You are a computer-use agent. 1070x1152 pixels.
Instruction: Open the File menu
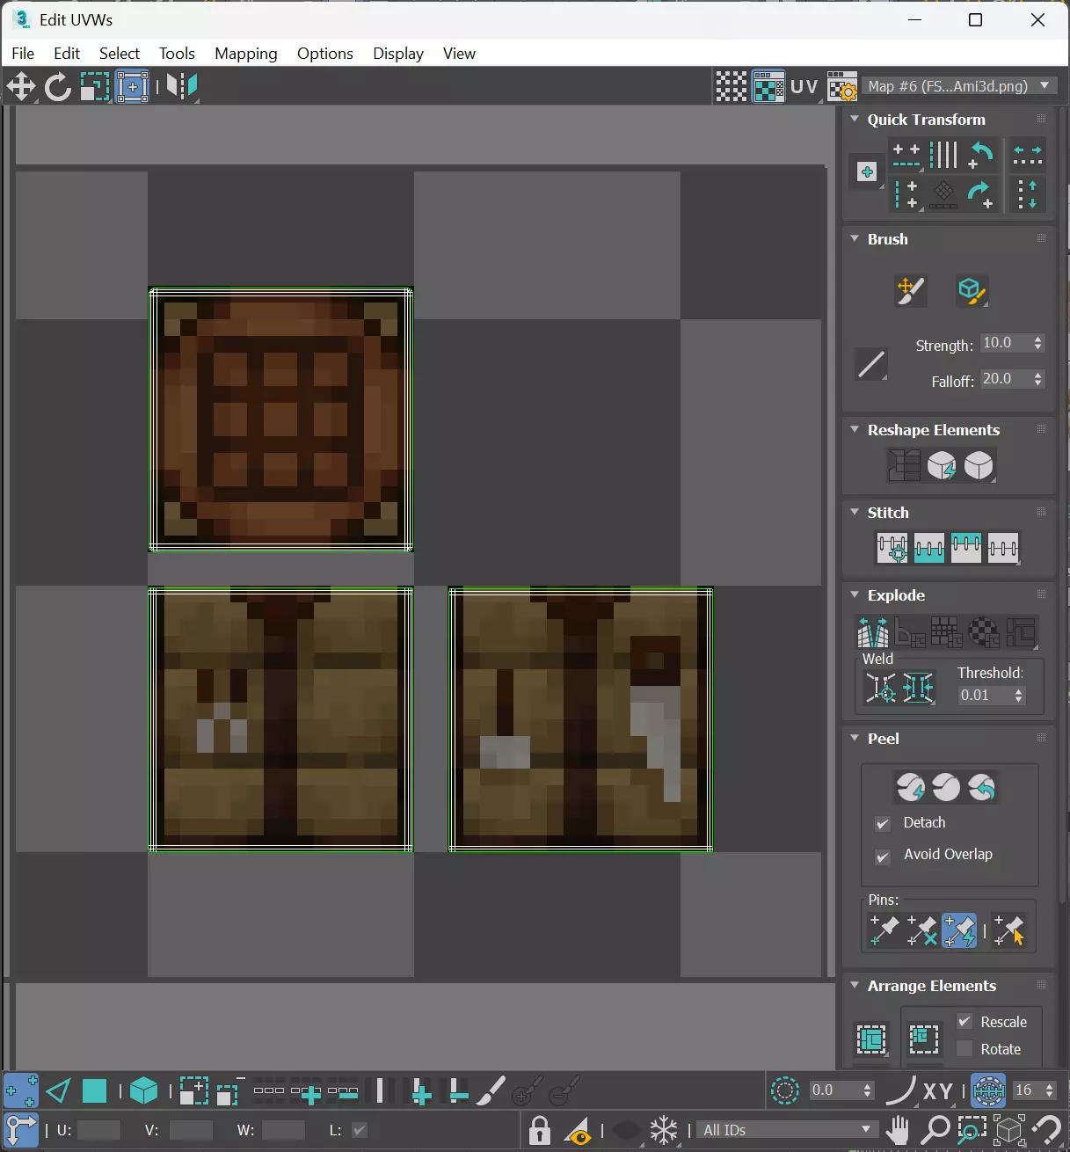tap(23, 54)
